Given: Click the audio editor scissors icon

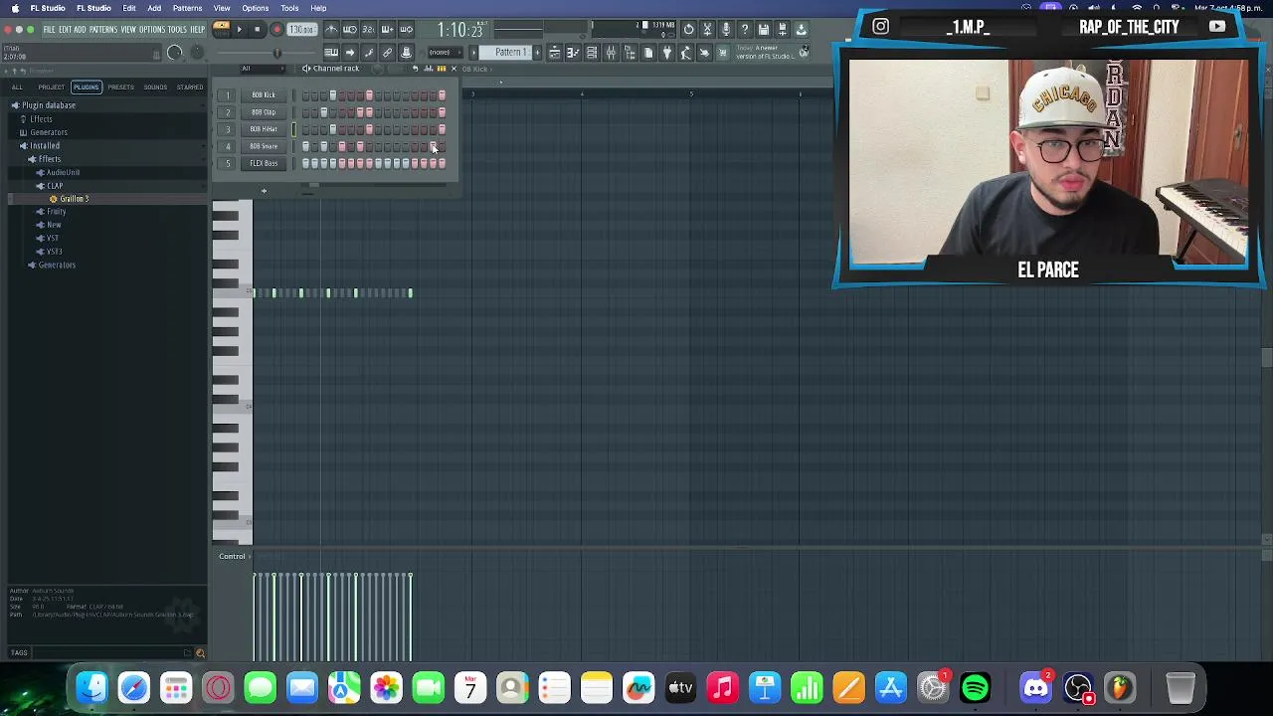Looking at the screenshot, I should (x=707, y=29).
